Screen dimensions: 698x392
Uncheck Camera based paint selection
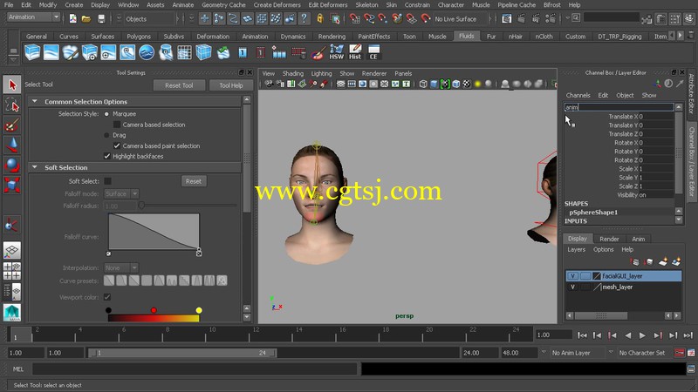117,145
